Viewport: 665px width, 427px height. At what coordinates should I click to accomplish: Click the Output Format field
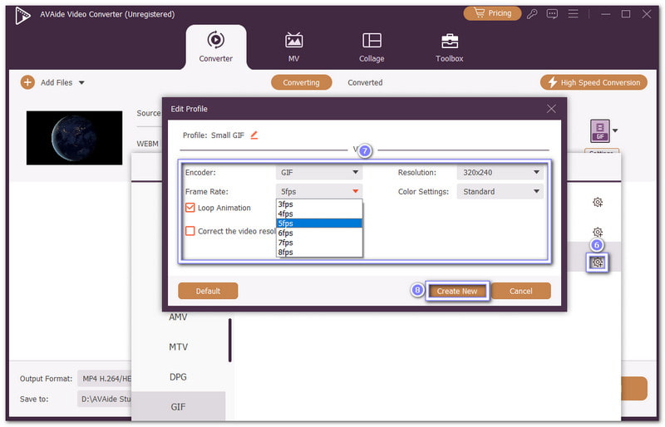[x=106, y=379]
